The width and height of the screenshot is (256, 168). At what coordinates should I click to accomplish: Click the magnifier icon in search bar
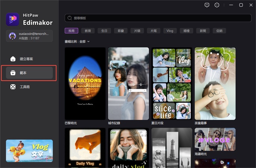70,18
